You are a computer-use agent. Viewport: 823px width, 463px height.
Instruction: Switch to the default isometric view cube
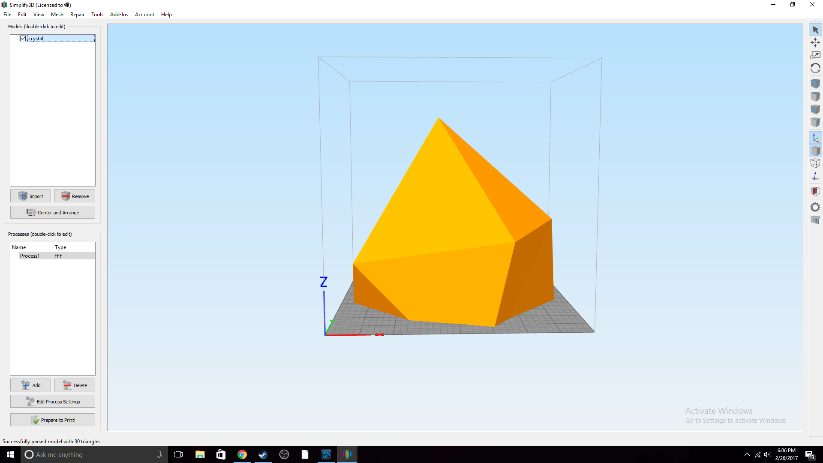[815, 84]
